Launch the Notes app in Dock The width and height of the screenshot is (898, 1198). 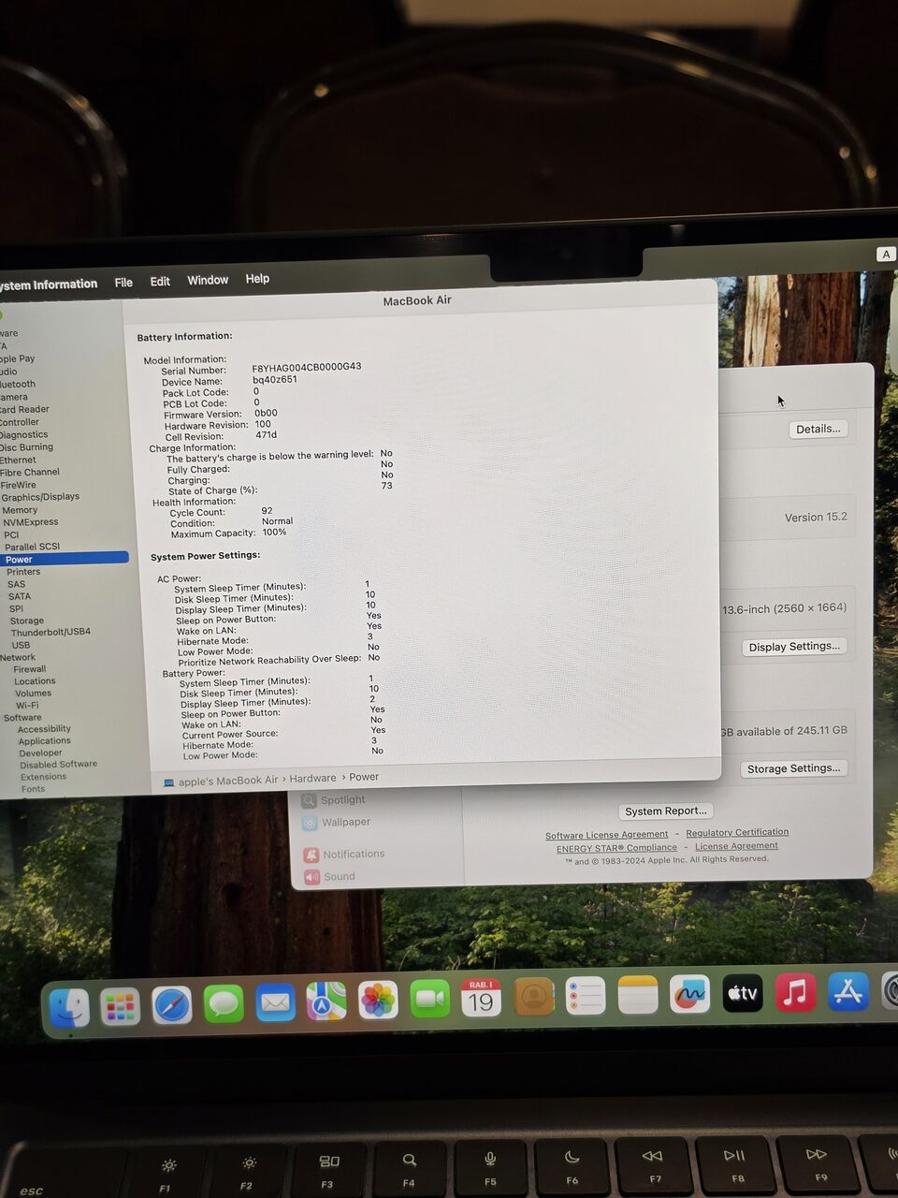(638, 995)
